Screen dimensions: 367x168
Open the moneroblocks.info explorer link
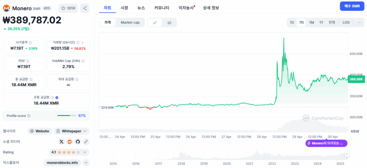(62, 163)
